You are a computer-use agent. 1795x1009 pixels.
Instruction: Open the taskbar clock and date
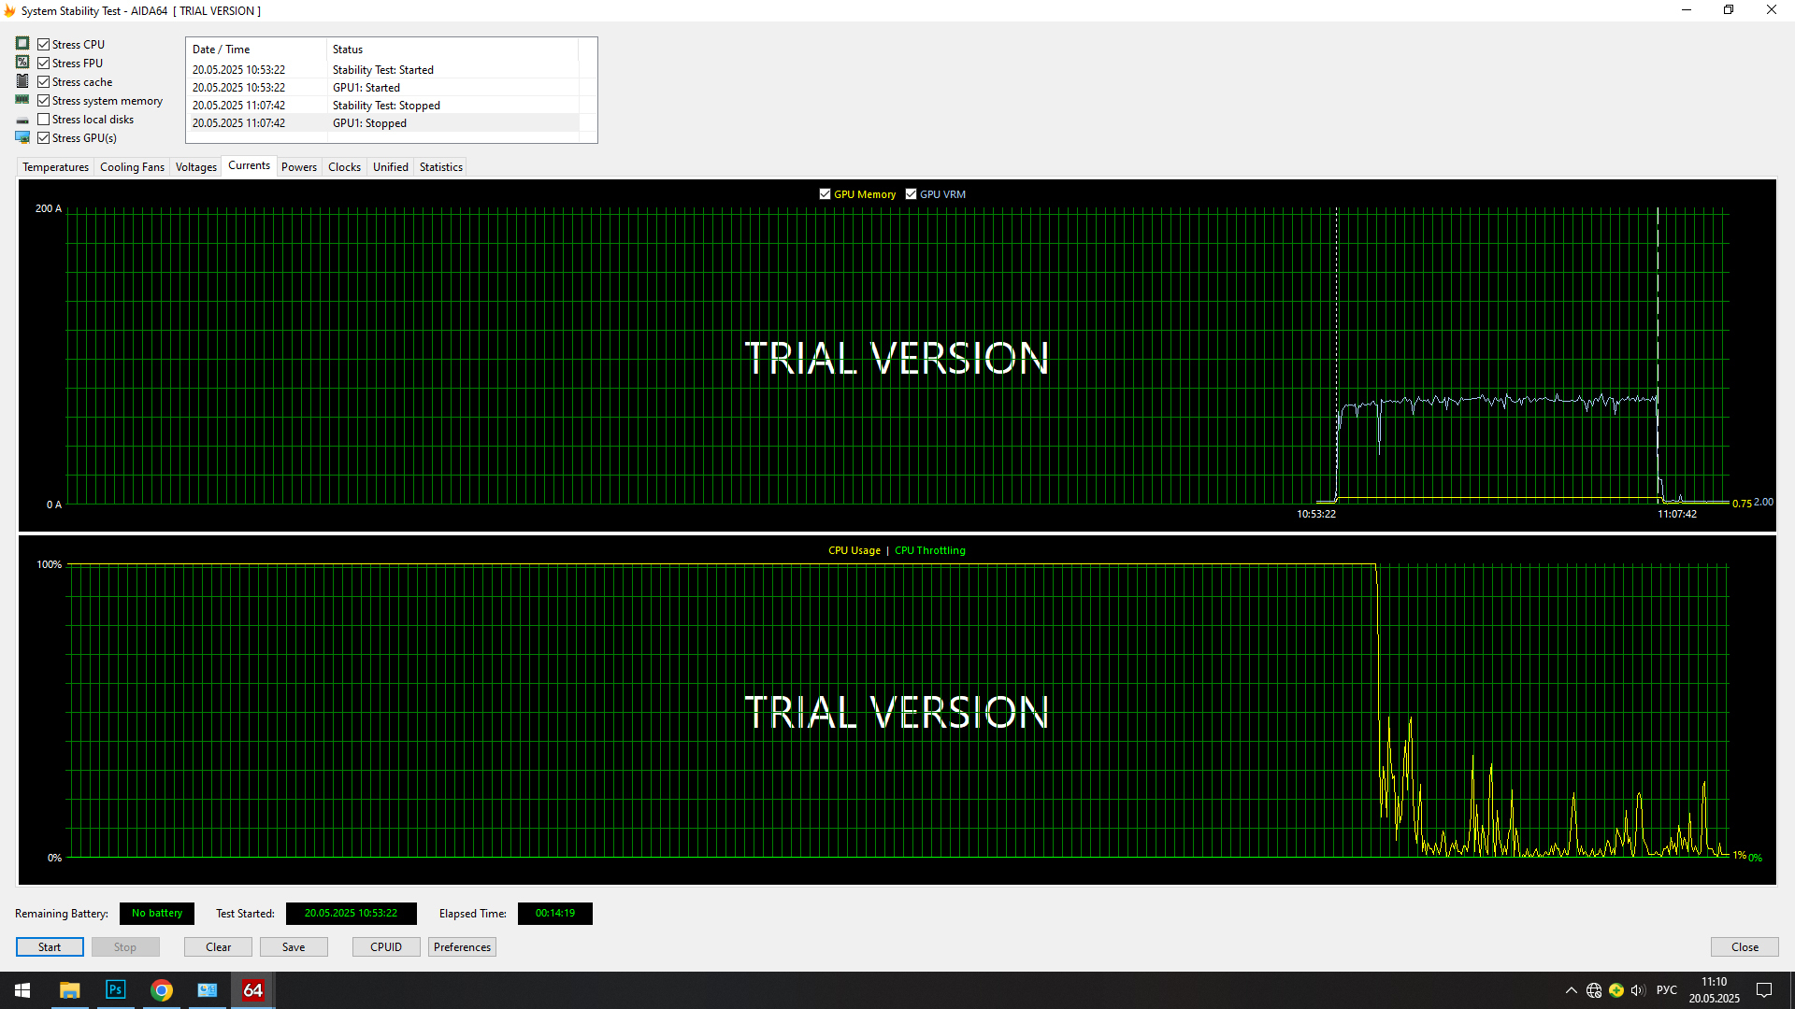point(1715,990)
